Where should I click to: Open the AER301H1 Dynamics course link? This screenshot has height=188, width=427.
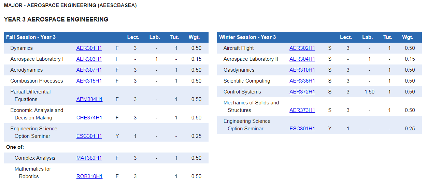[89, 48]
